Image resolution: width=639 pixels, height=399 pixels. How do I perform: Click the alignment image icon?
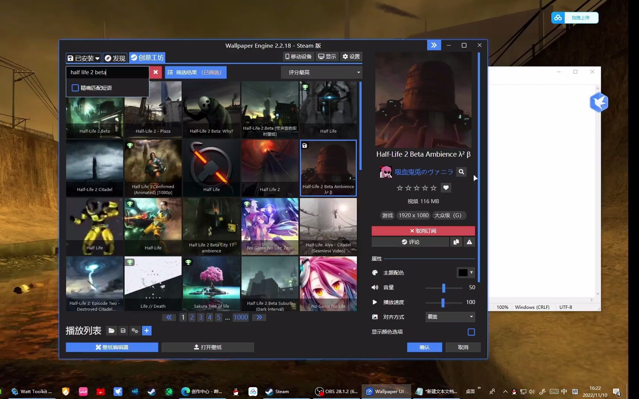[375, 317]
